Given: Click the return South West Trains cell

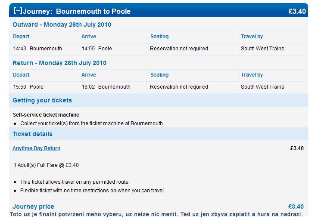Looking at the screenshot, I should (272, 87).
